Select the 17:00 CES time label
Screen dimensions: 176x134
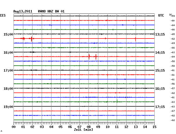tap(8, 71)
